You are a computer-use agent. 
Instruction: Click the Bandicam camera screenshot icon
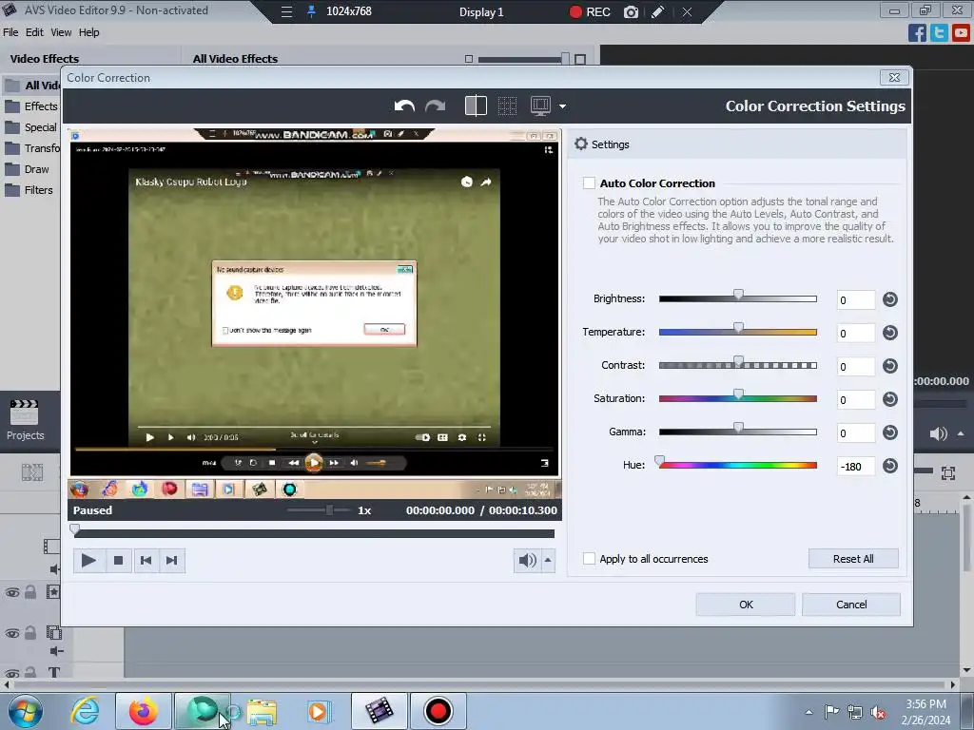[631, 11]
